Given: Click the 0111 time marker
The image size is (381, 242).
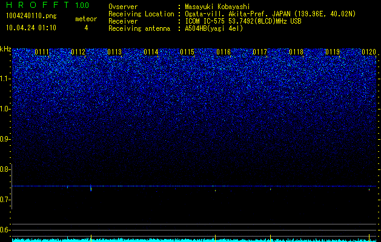Looking at the screenshot, I should [x=42, y=52].
